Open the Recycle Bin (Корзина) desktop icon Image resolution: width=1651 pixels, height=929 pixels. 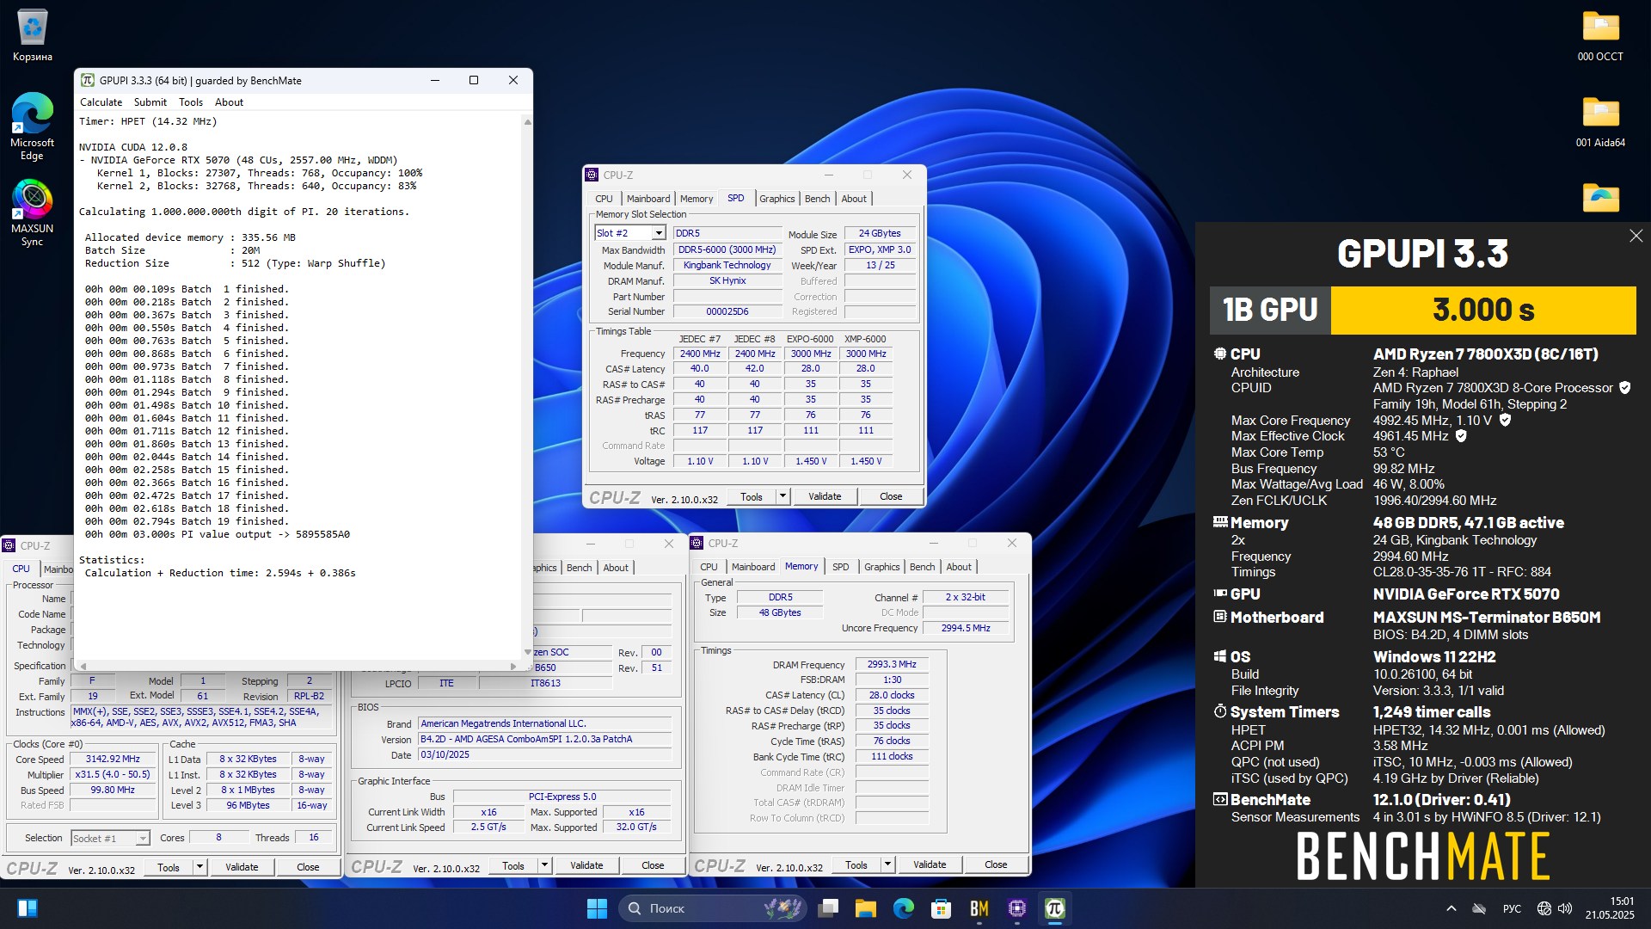point(32,36)
